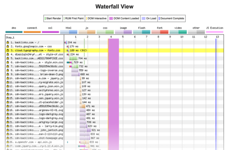Click the '3. cloud.typography.com - fonts.css' label
227x150 pixels.
(35, 50)
